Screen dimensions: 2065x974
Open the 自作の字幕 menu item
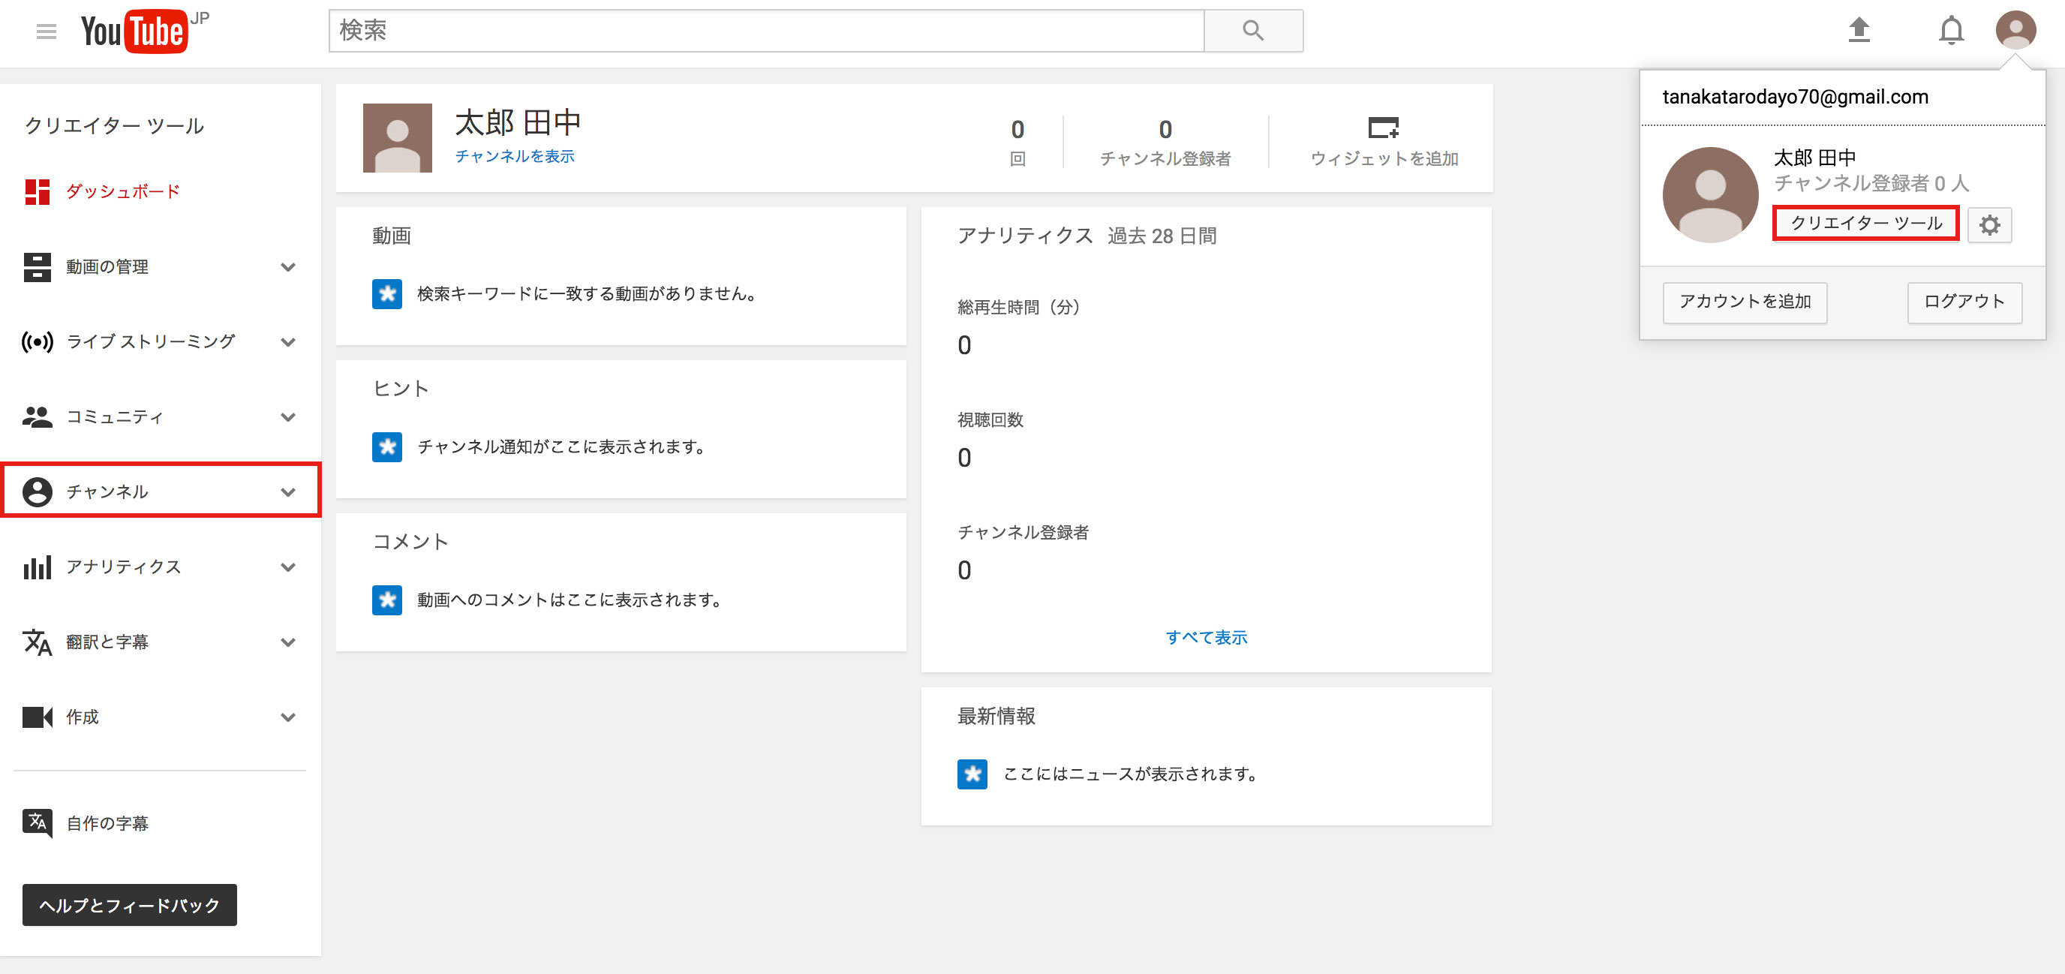(161, 823)
